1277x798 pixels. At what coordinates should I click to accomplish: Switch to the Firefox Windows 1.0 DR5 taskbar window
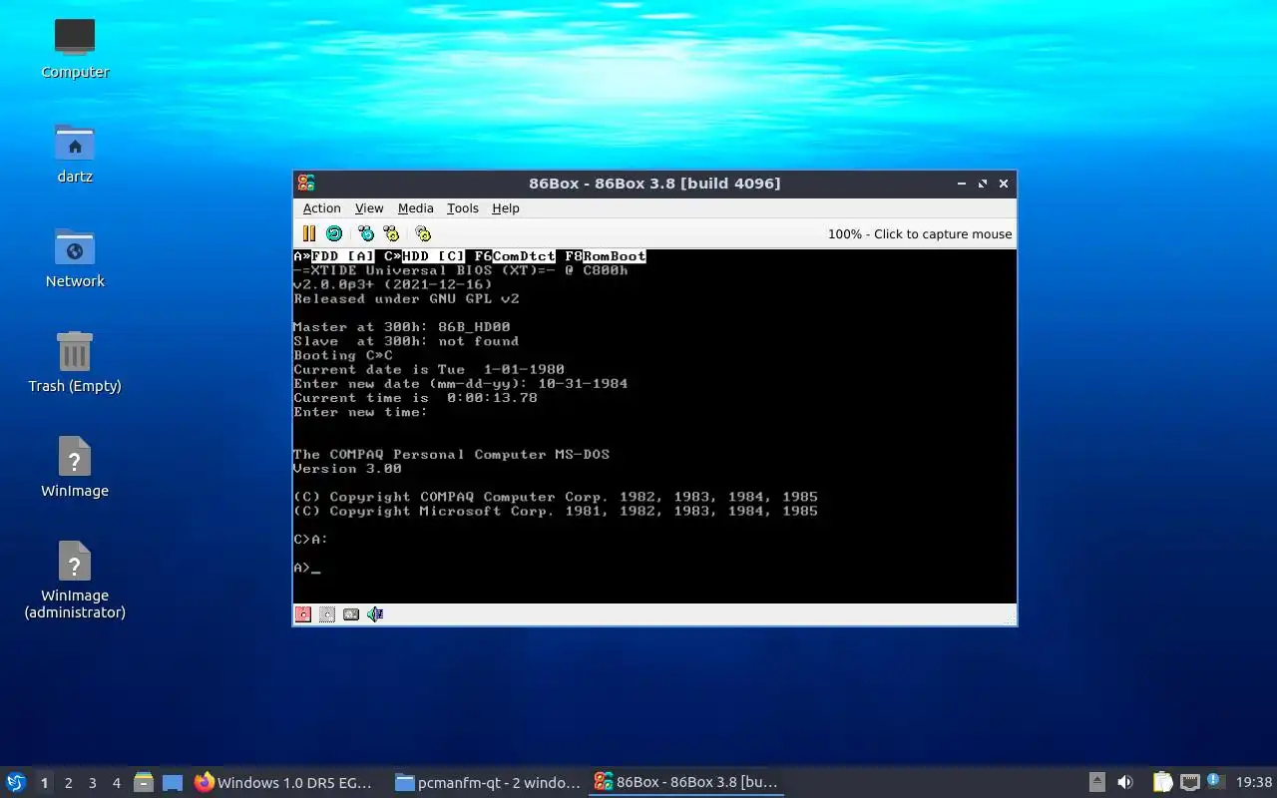click(x=287, y=782)
